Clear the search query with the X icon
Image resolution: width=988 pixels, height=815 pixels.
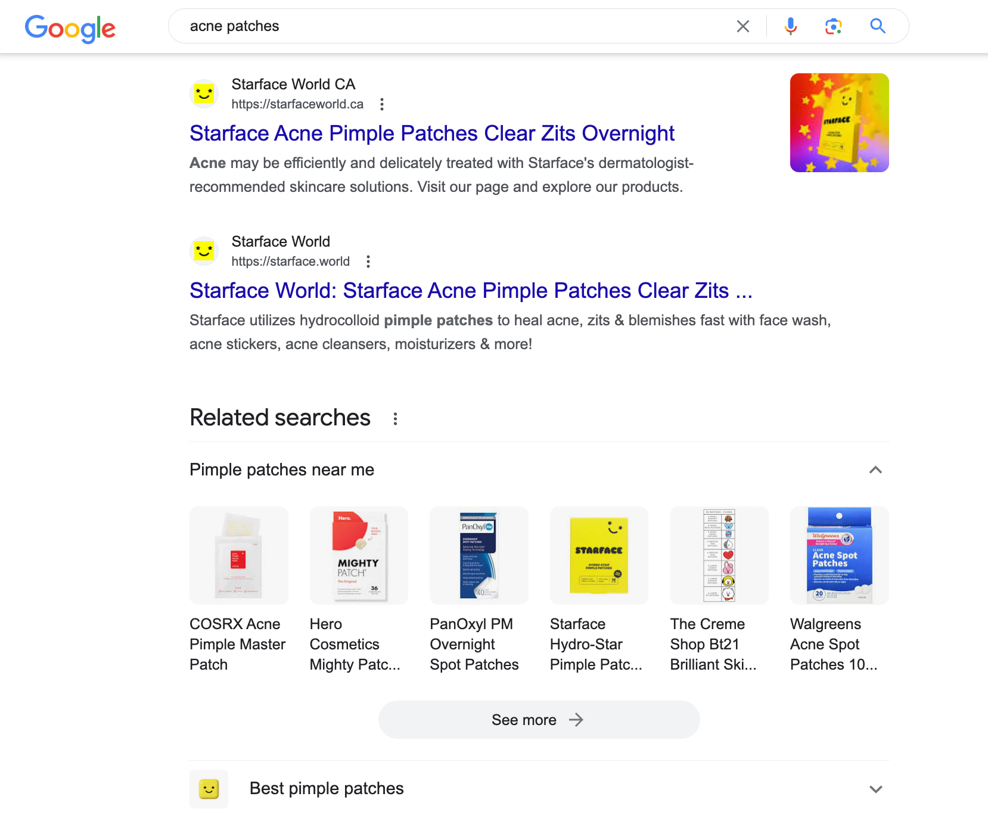click(742, 26)
